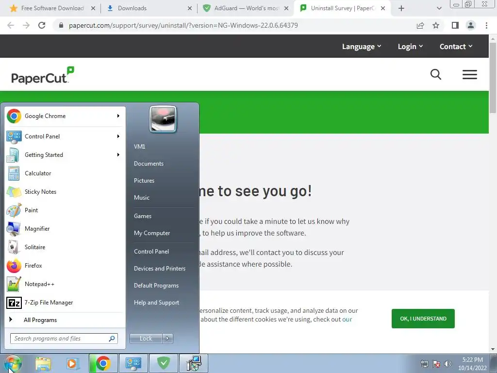
Task: Click the Lock button
Action: (146, 339)
